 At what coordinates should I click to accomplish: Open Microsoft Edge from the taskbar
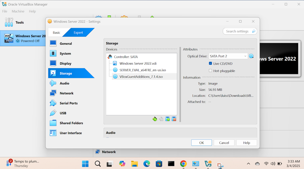pyautogui.click(x=147, y=164)
